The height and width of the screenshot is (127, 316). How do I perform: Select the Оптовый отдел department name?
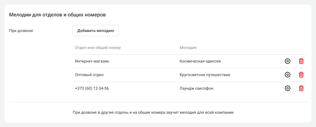tap(89, 75)
